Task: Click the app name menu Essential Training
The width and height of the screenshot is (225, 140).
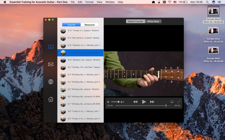Action: tap(39, 2)
